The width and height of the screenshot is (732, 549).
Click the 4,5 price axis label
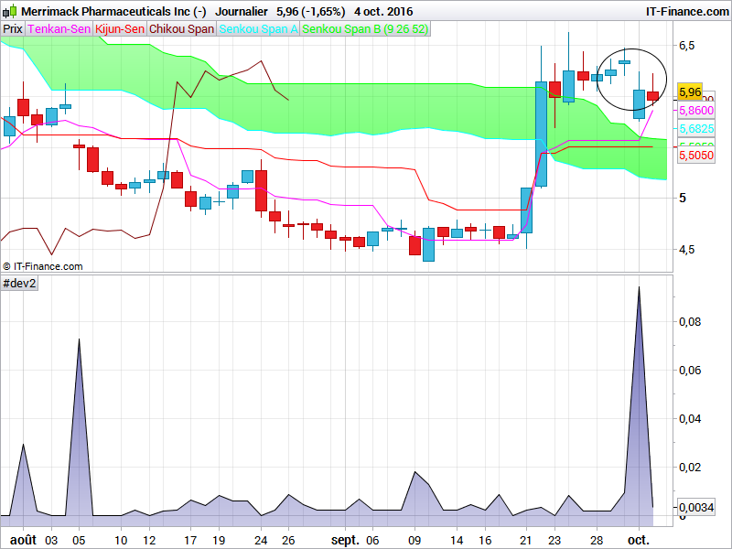click(x=686, y=250)
